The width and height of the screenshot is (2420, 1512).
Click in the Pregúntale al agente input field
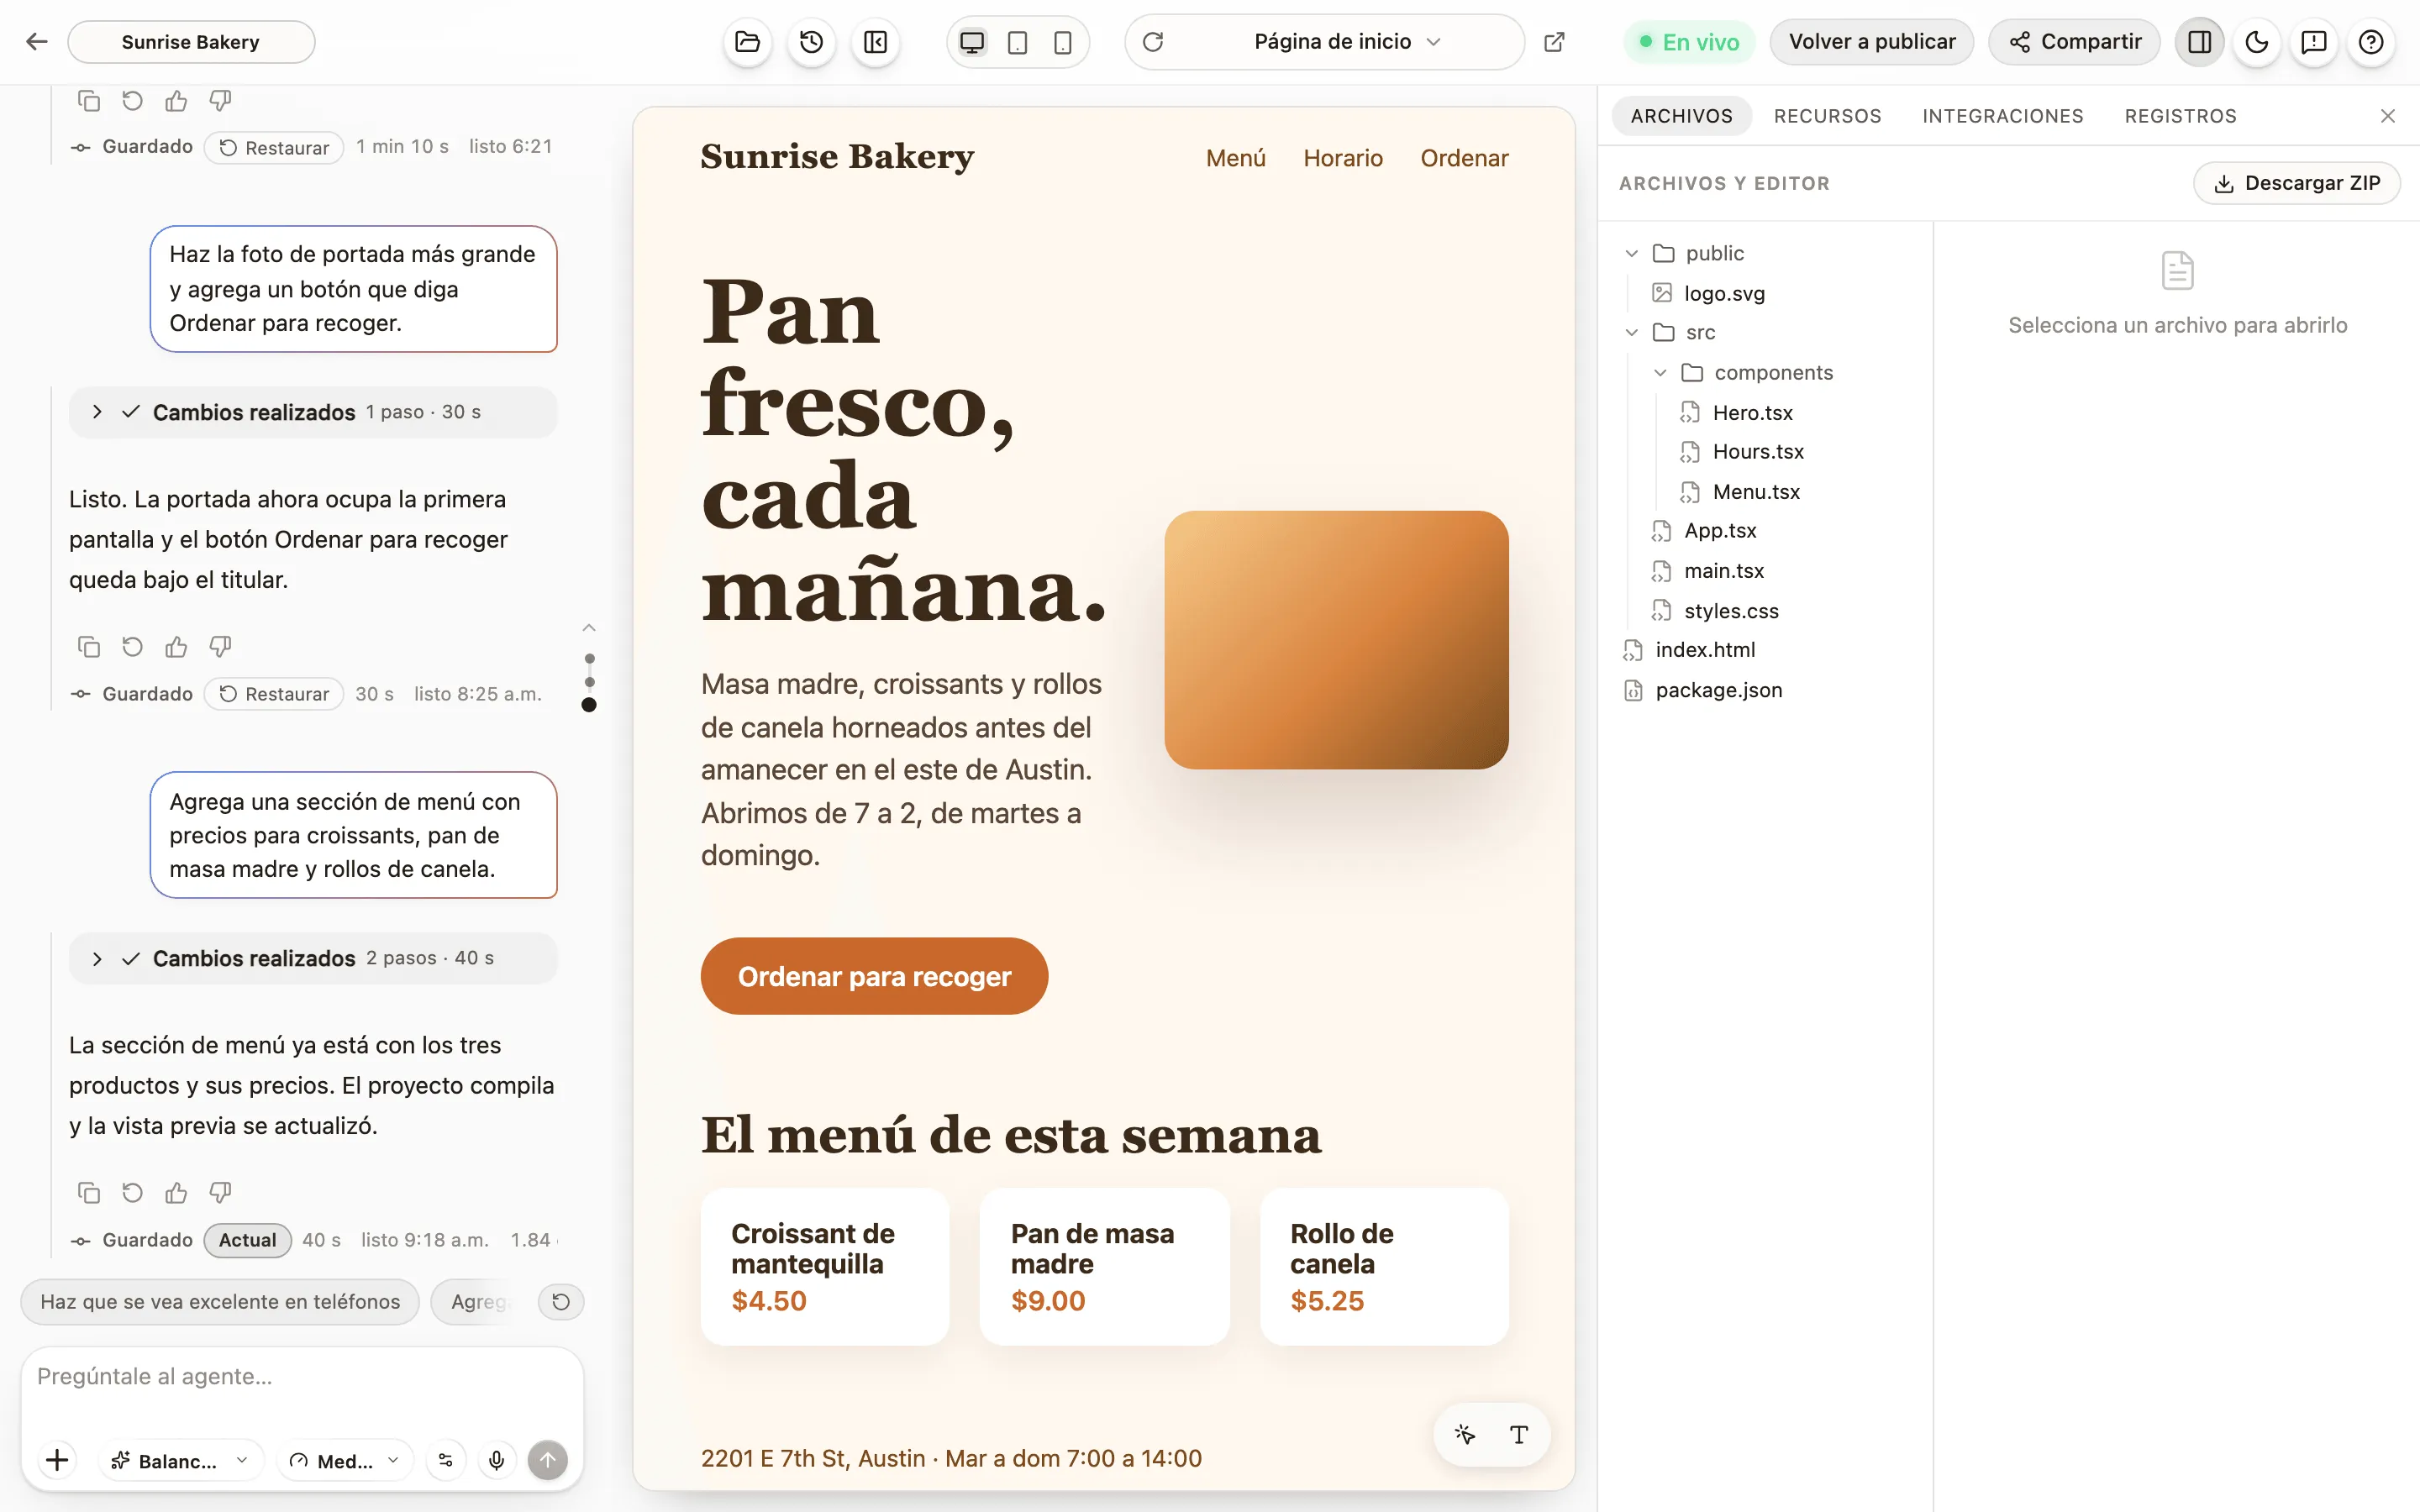tap(302, 1377)
